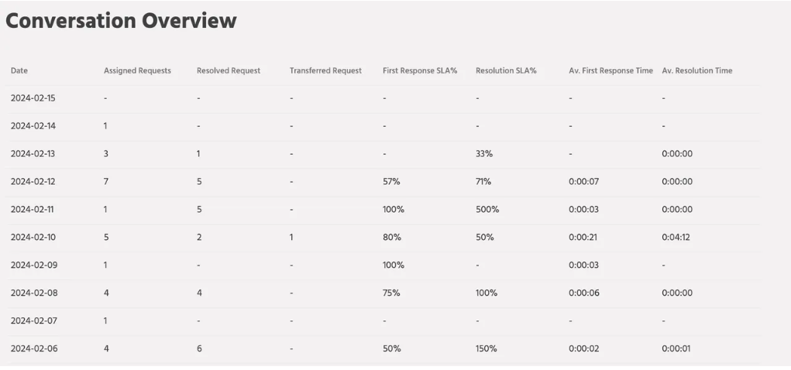
Task: Select the 2024-02-15 date row
Action: tap(33, 98)
